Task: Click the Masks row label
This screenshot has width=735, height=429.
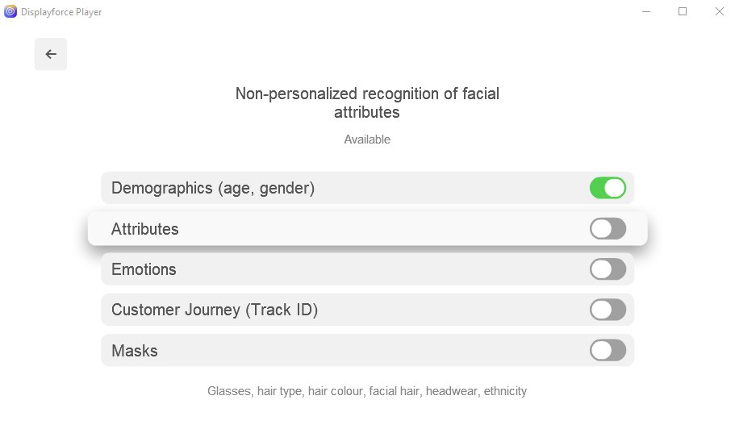Action: coord(135,351)
